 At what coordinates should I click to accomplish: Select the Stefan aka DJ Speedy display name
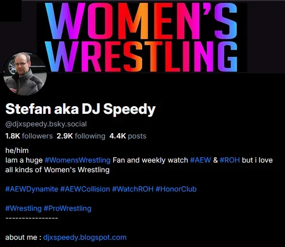(x=80, y=109)
